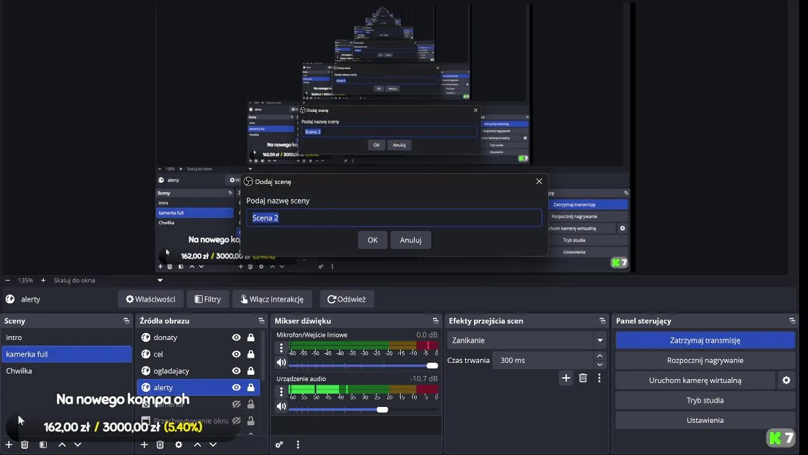The width and height of the screenshot is (808, 455).
Task: Open the Mikrofon/Wejście liniowe three-dot options
Action: pos(282,348)
